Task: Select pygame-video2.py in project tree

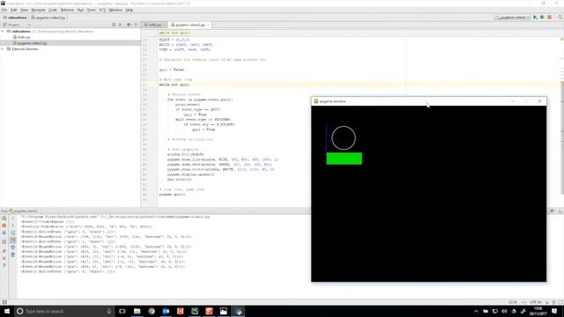Action: 30,43
